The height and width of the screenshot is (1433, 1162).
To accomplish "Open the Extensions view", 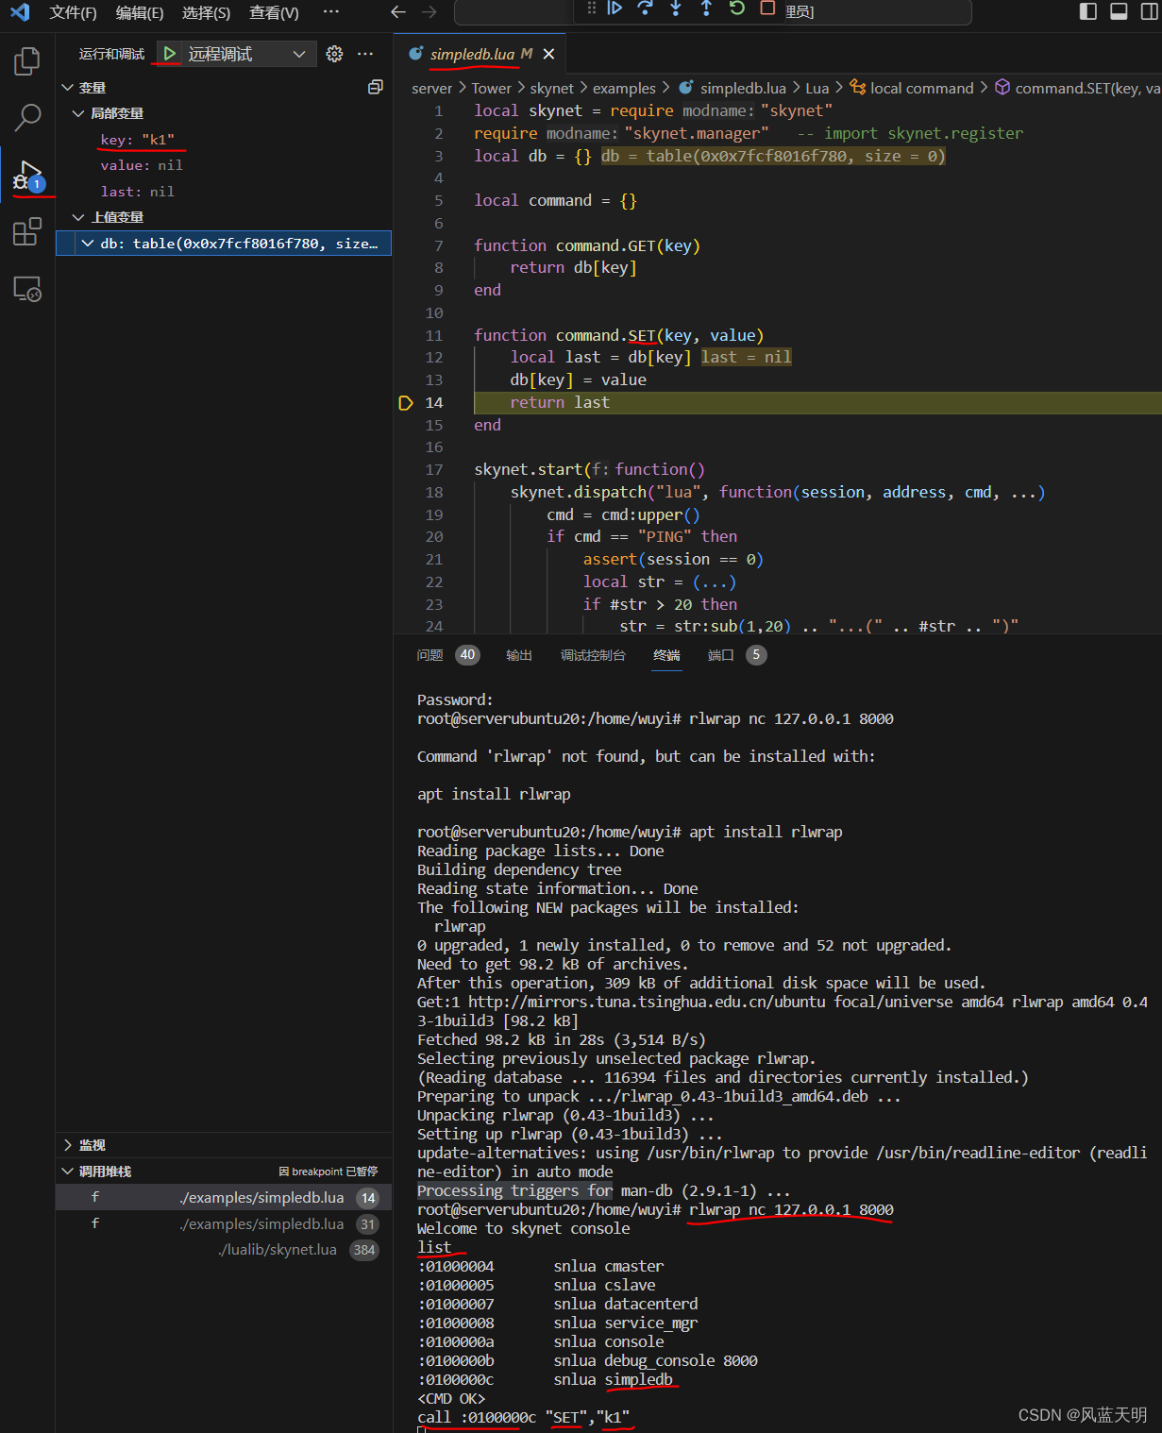I will tap(26, 231).
